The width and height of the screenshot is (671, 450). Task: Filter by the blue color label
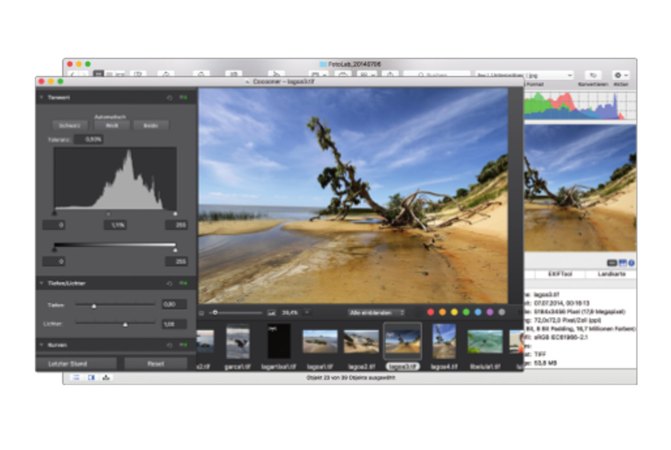[x=478, y=312]
